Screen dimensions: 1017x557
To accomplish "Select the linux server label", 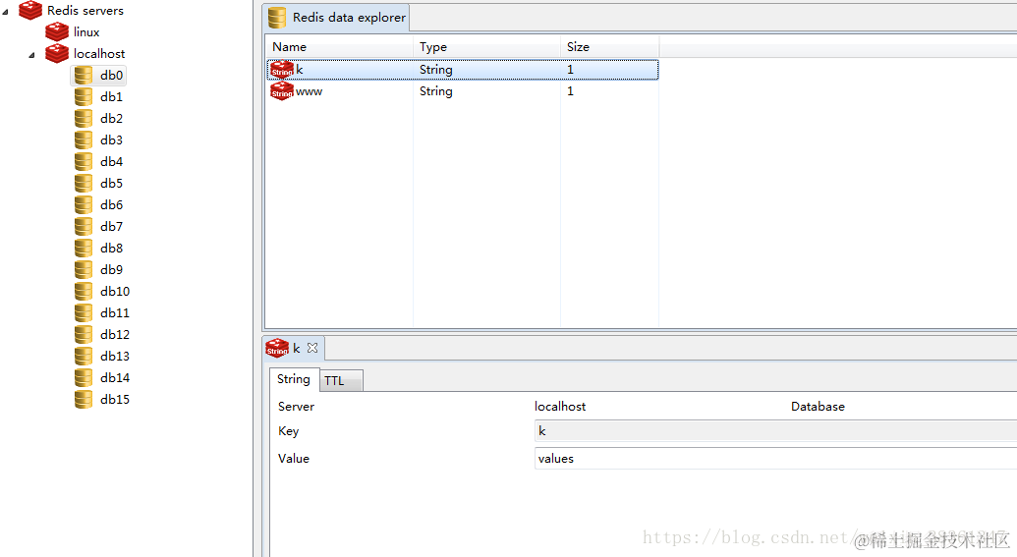I will coord(86,31).
